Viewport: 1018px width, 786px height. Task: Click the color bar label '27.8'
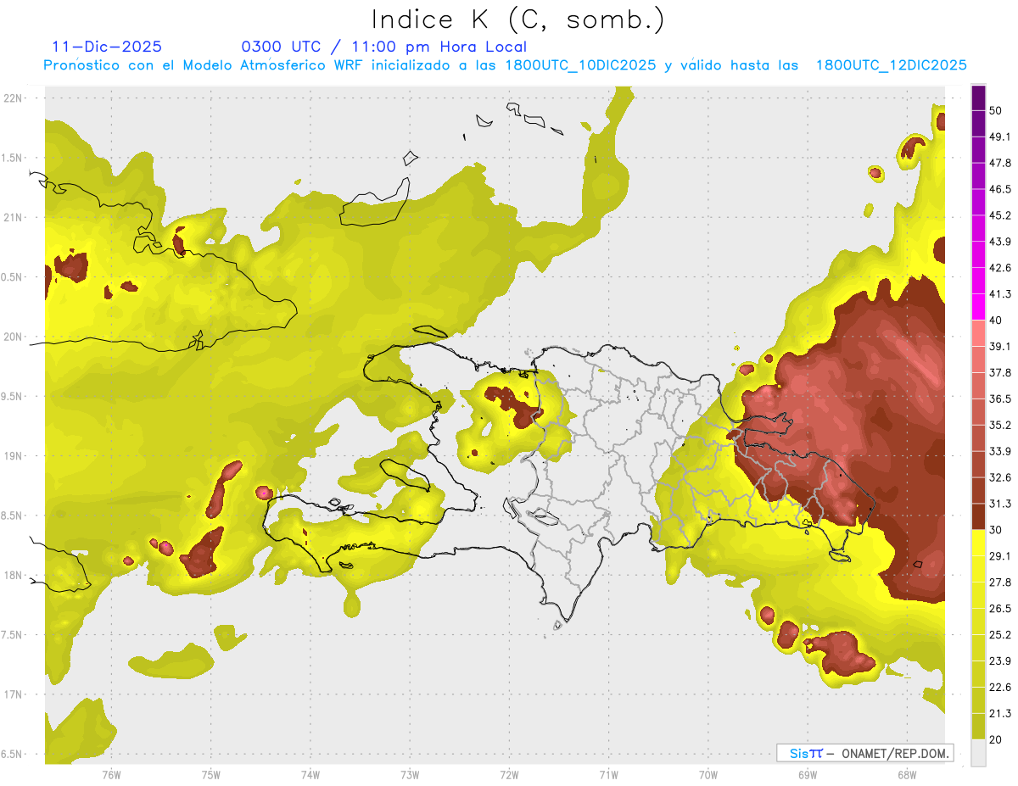tap(1000, 582)
